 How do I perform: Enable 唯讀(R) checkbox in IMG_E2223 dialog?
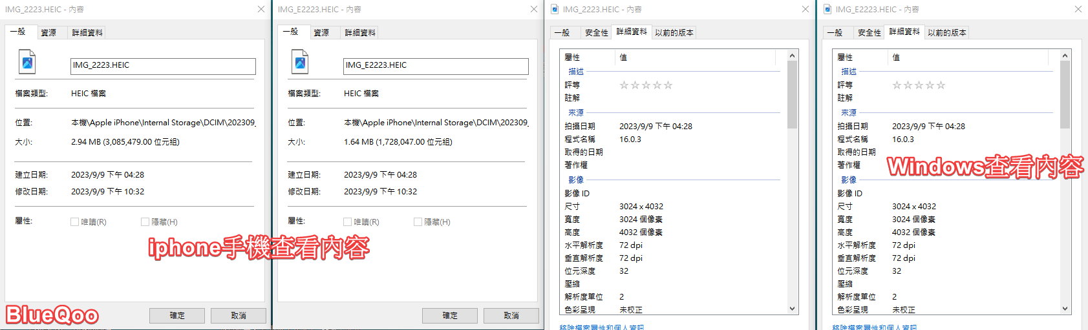[x=348, y=222]
